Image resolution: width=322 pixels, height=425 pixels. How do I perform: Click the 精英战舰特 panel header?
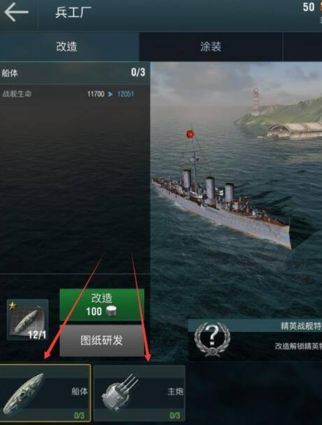click(255, 326)
